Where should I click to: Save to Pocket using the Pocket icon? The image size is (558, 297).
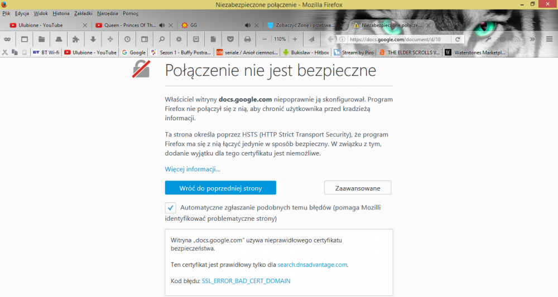[x=230, y=40]
